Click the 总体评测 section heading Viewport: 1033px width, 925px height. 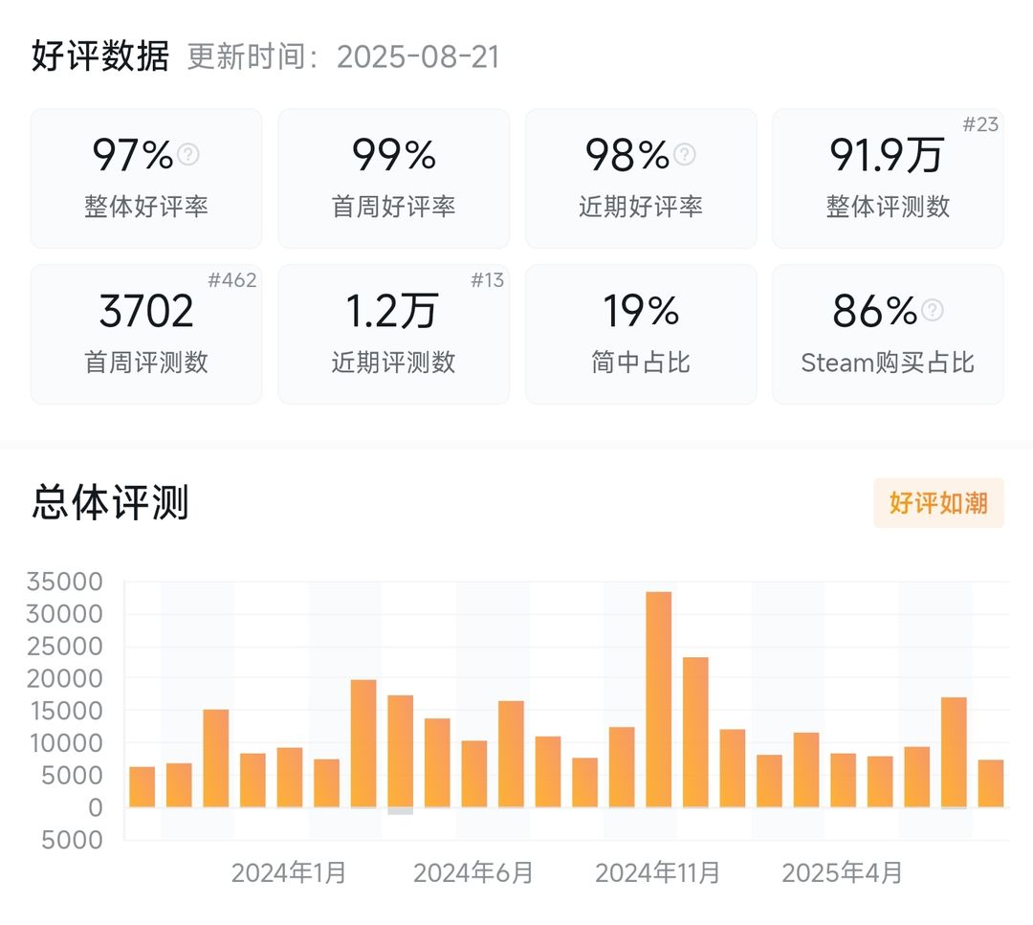(110, 503)
